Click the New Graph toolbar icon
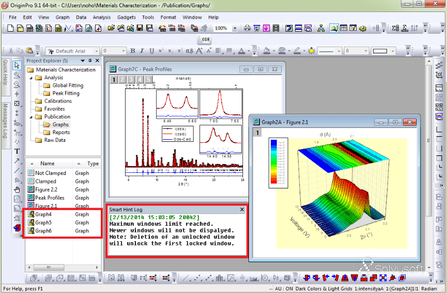The width and height of the screenshot is (447, 293). pos(49,28)
